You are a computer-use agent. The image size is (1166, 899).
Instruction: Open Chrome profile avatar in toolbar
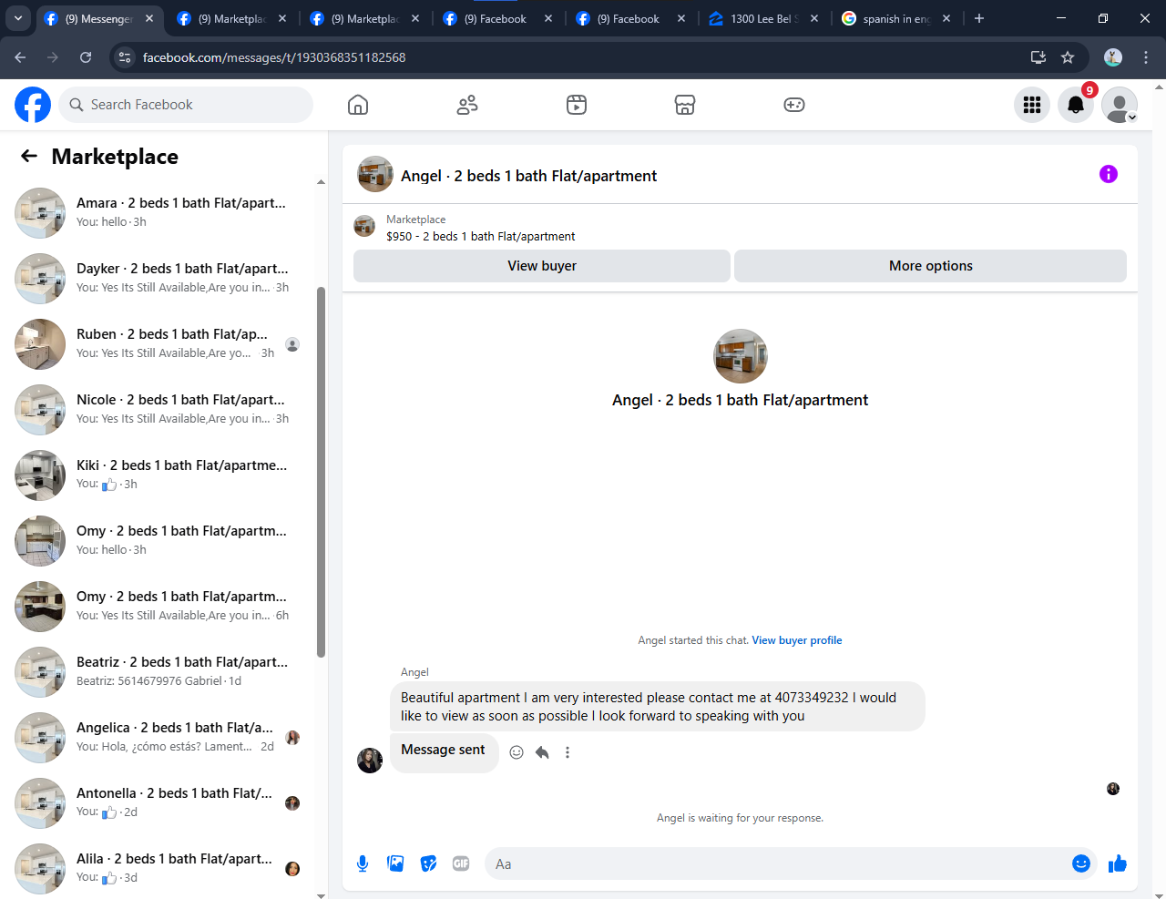click(1113, 57)
